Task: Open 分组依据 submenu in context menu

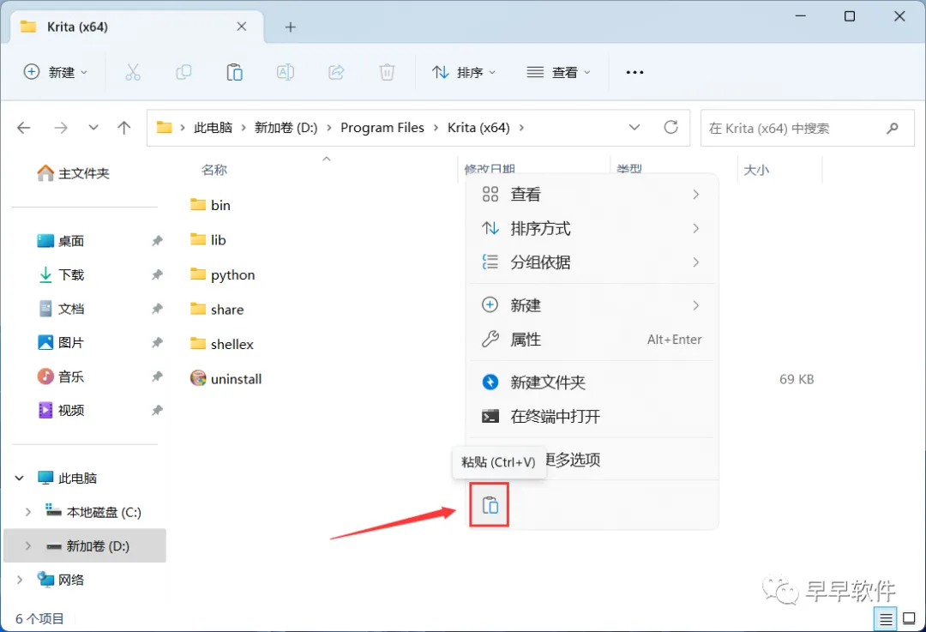Action: pyautogui.click(x=592, y=262)
